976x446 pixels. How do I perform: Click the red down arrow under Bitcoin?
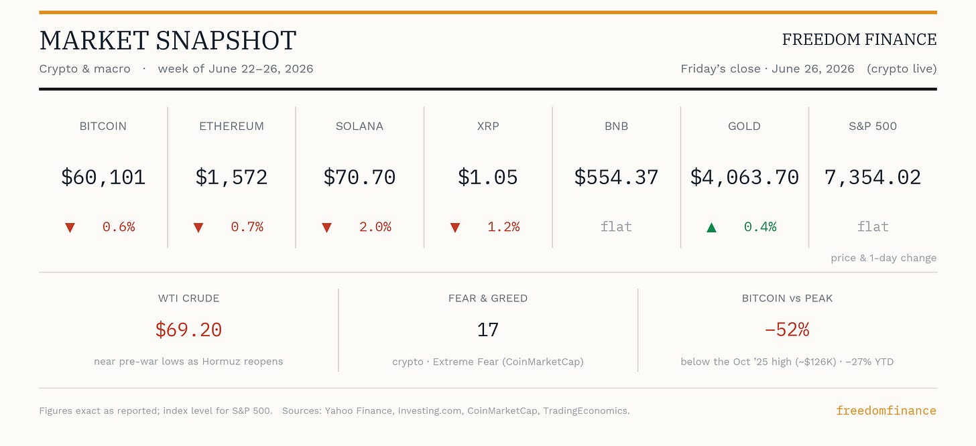tap(70, 228)
